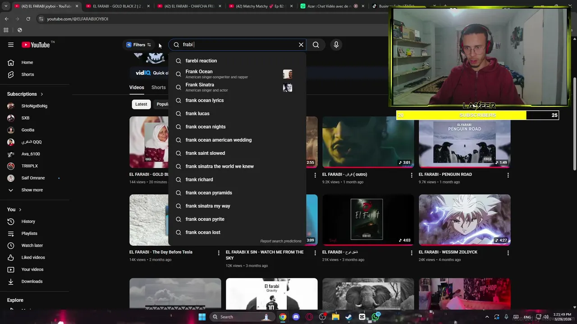Choose suggestion 'Frank Ocean' singer-songwriter
577x324 pixels.
click(x=237, y=74)
